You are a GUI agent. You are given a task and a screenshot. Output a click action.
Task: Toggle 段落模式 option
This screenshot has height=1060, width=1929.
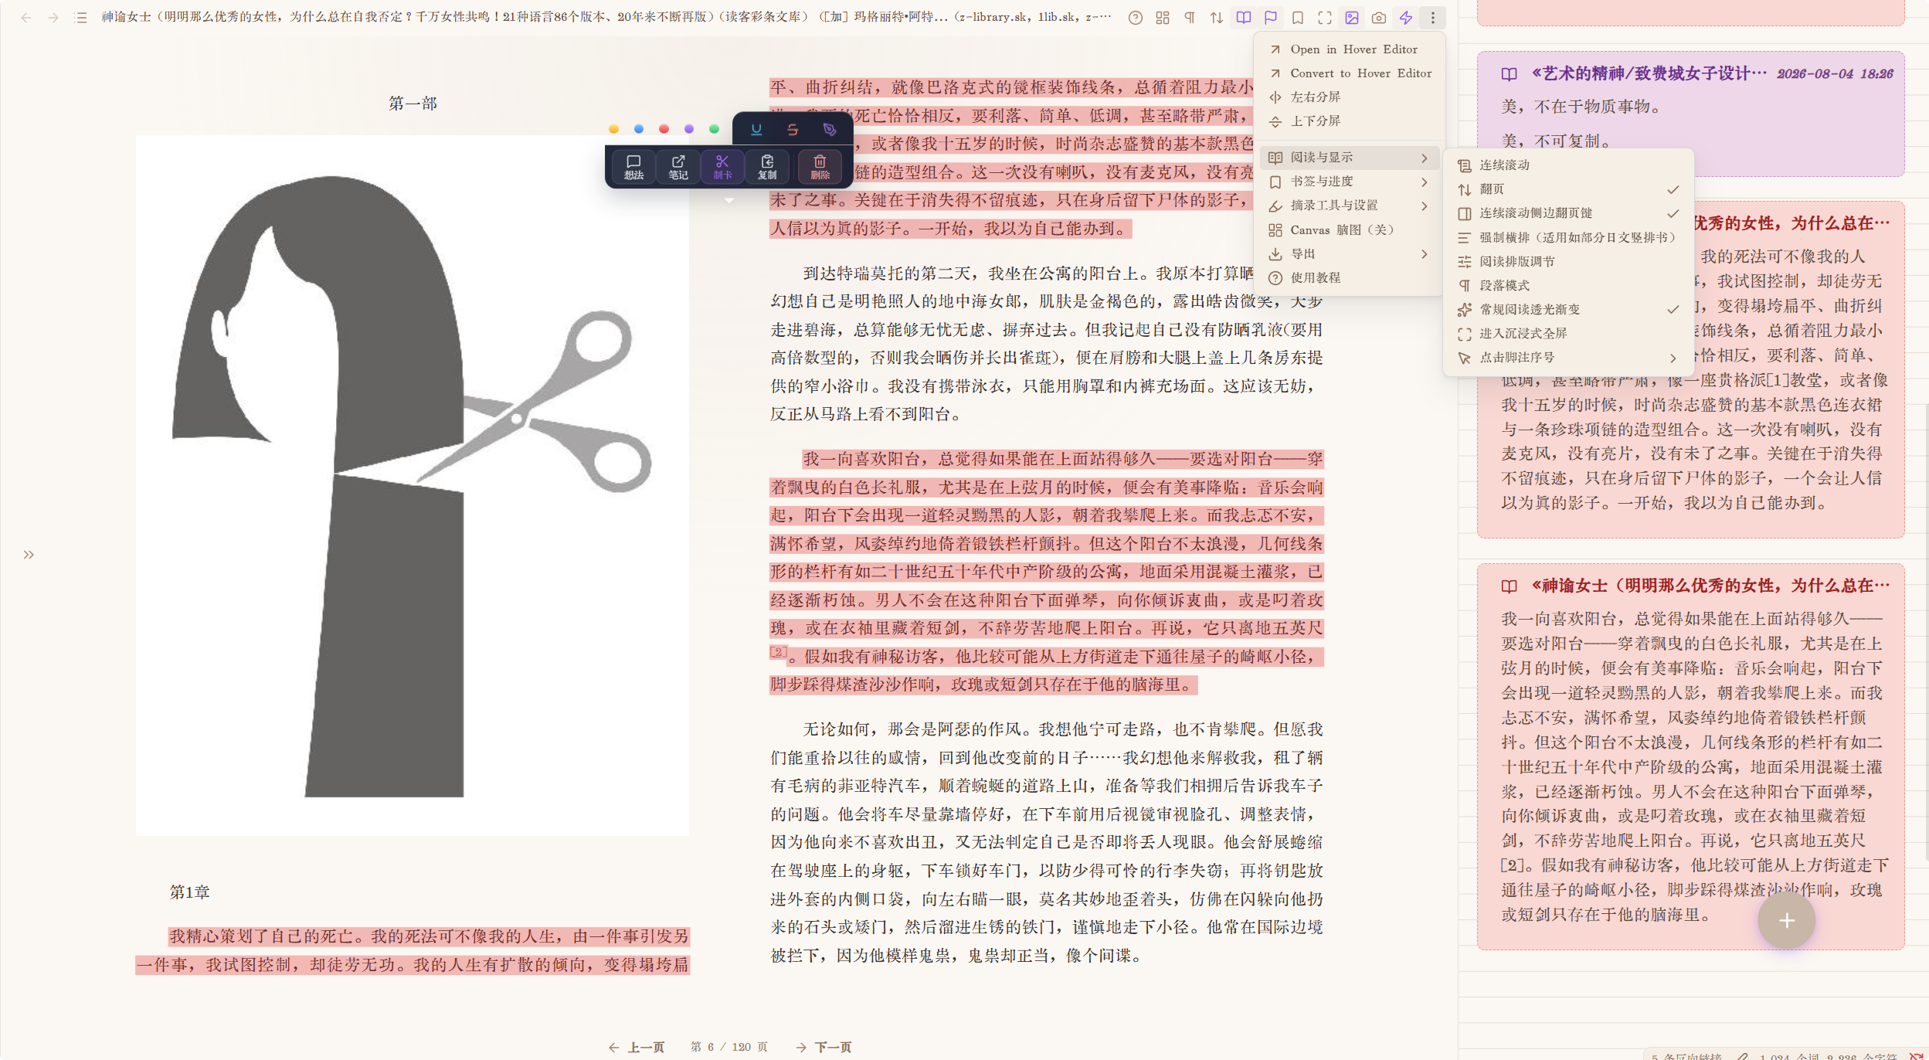tap(1567, 286)
